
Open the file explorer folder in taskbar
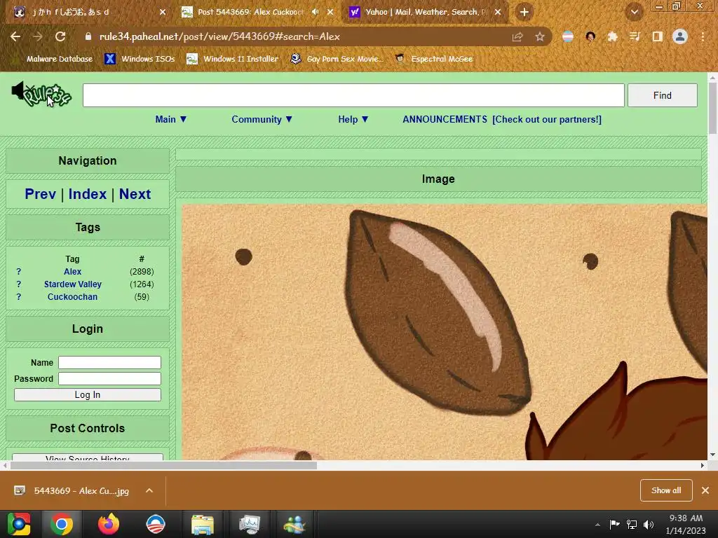pyautogui.click(x=203, y=524)
